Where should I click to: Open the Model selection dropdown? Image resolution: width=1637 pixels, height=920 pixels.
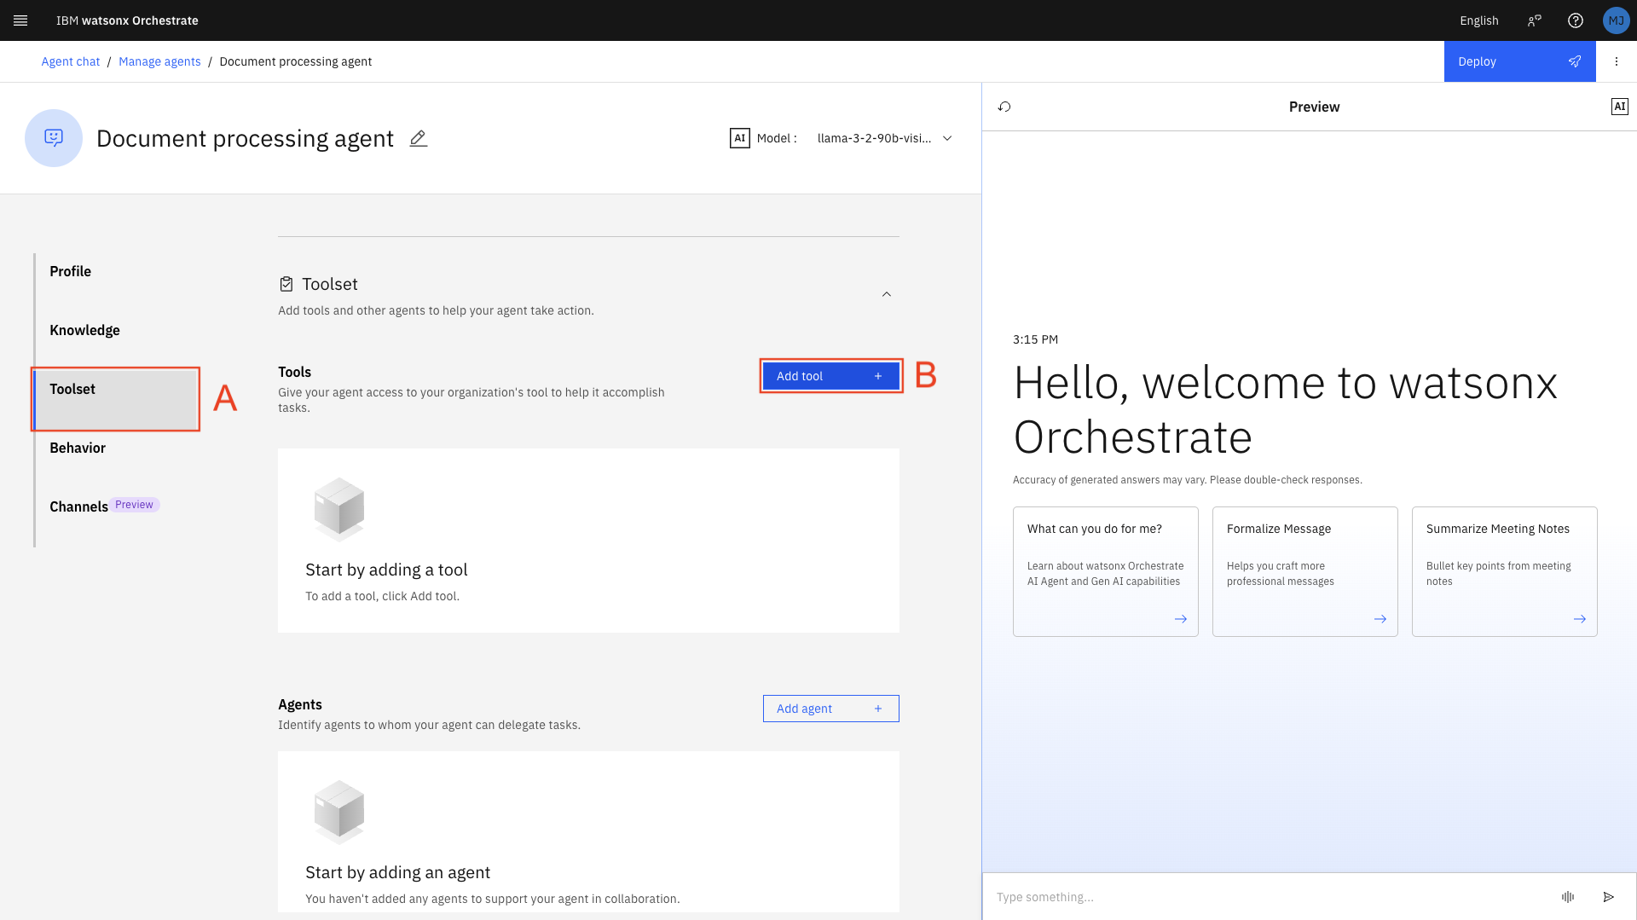point(883,138)
